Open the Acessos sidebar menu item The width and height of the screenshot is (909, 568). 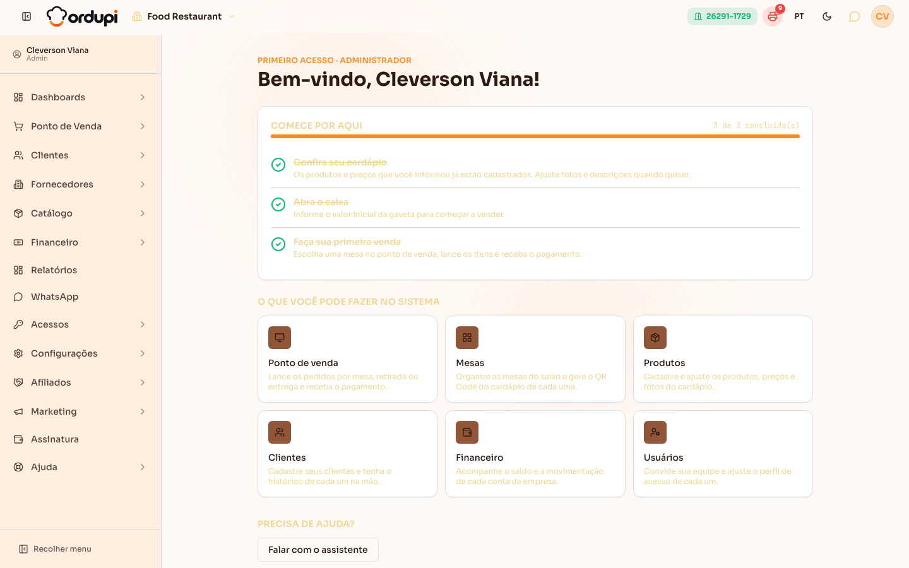pos(80,324)
